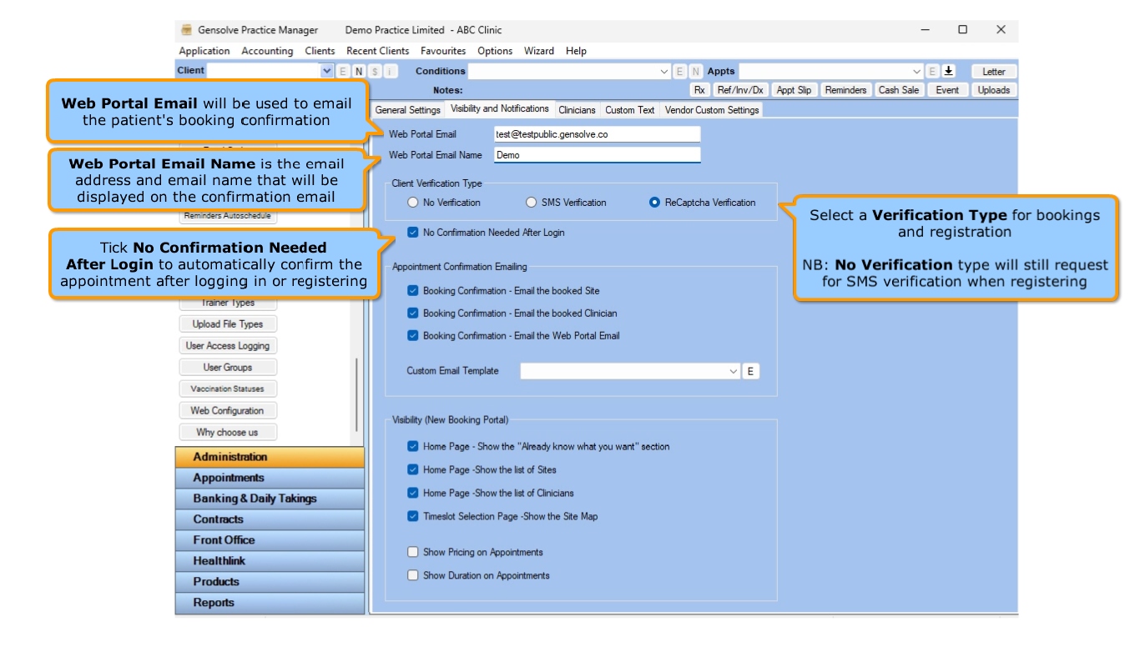Click the N button beside Conditions dropdown
1140x667 pixels.
pos(696,72)
